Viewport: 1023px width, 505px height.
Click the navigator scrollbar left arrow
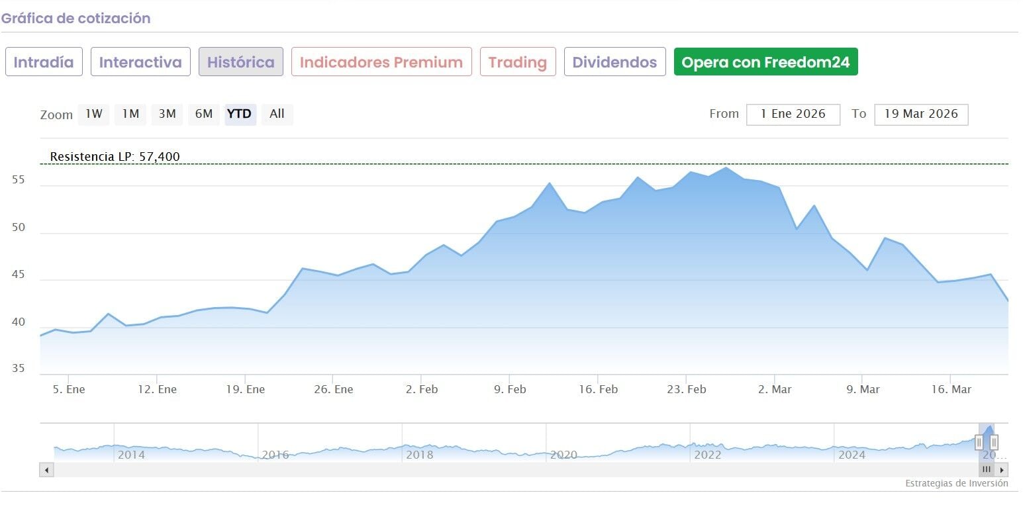click(46, 470)
